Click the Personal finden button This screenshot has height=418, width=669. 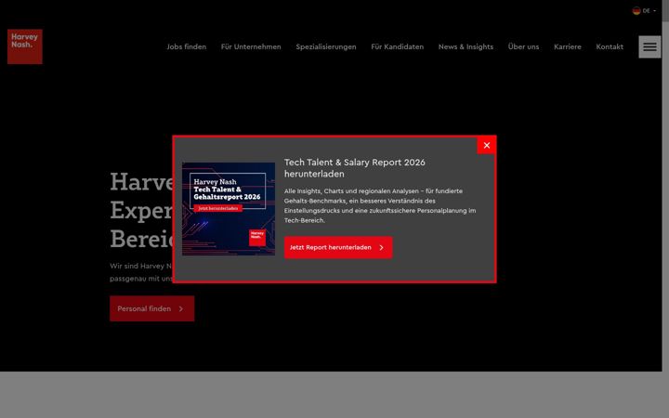[151, 308]
